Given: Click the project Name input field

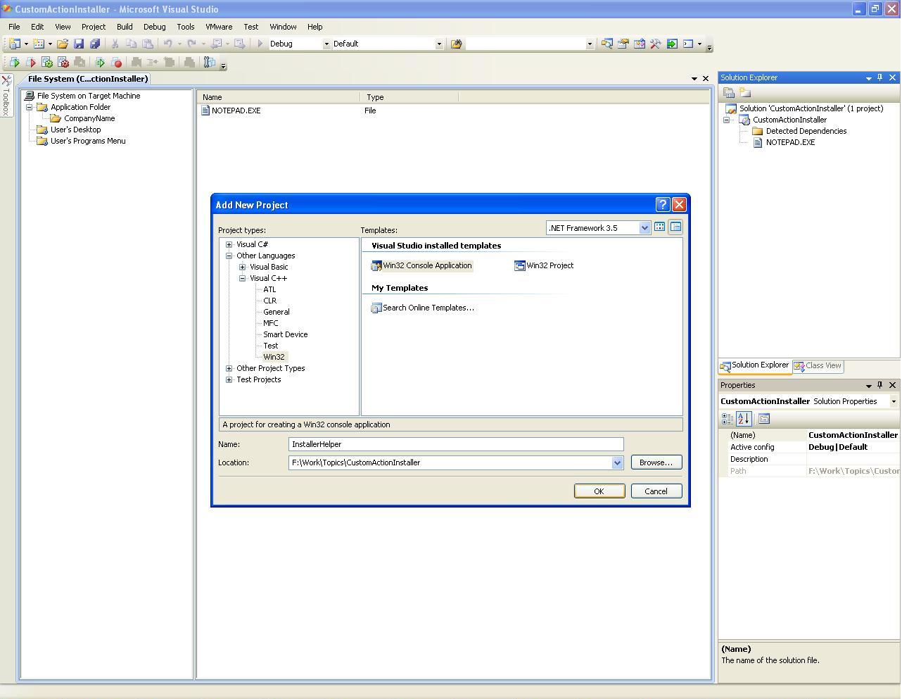Looking at the screenshot, I should point(455,444).
